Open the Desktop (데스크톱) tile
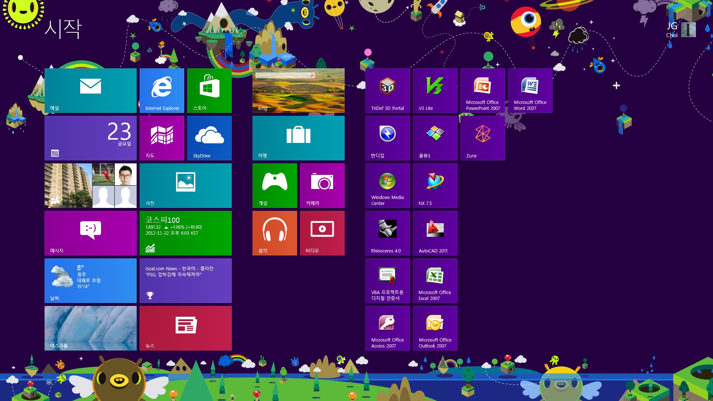This screenshot has height=401, width=713. point(91,328)
